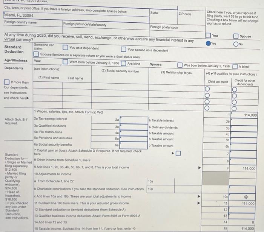The width and height of the screenshot is (264, 232).
Task: Click the line 15 taxable income value
Action: 241,229
